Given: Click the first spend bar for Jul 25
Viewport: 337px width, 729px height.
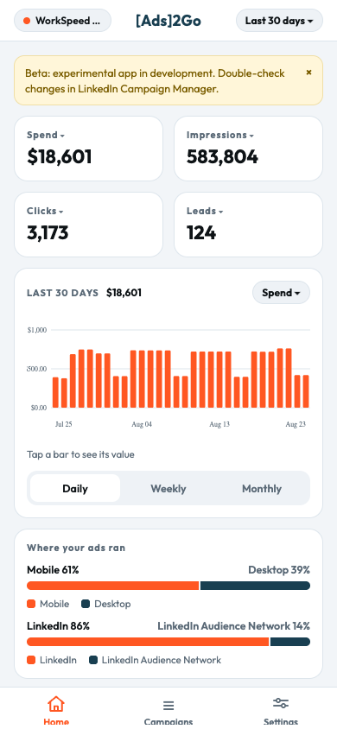Looking at the screenshot, I should 56,392.
